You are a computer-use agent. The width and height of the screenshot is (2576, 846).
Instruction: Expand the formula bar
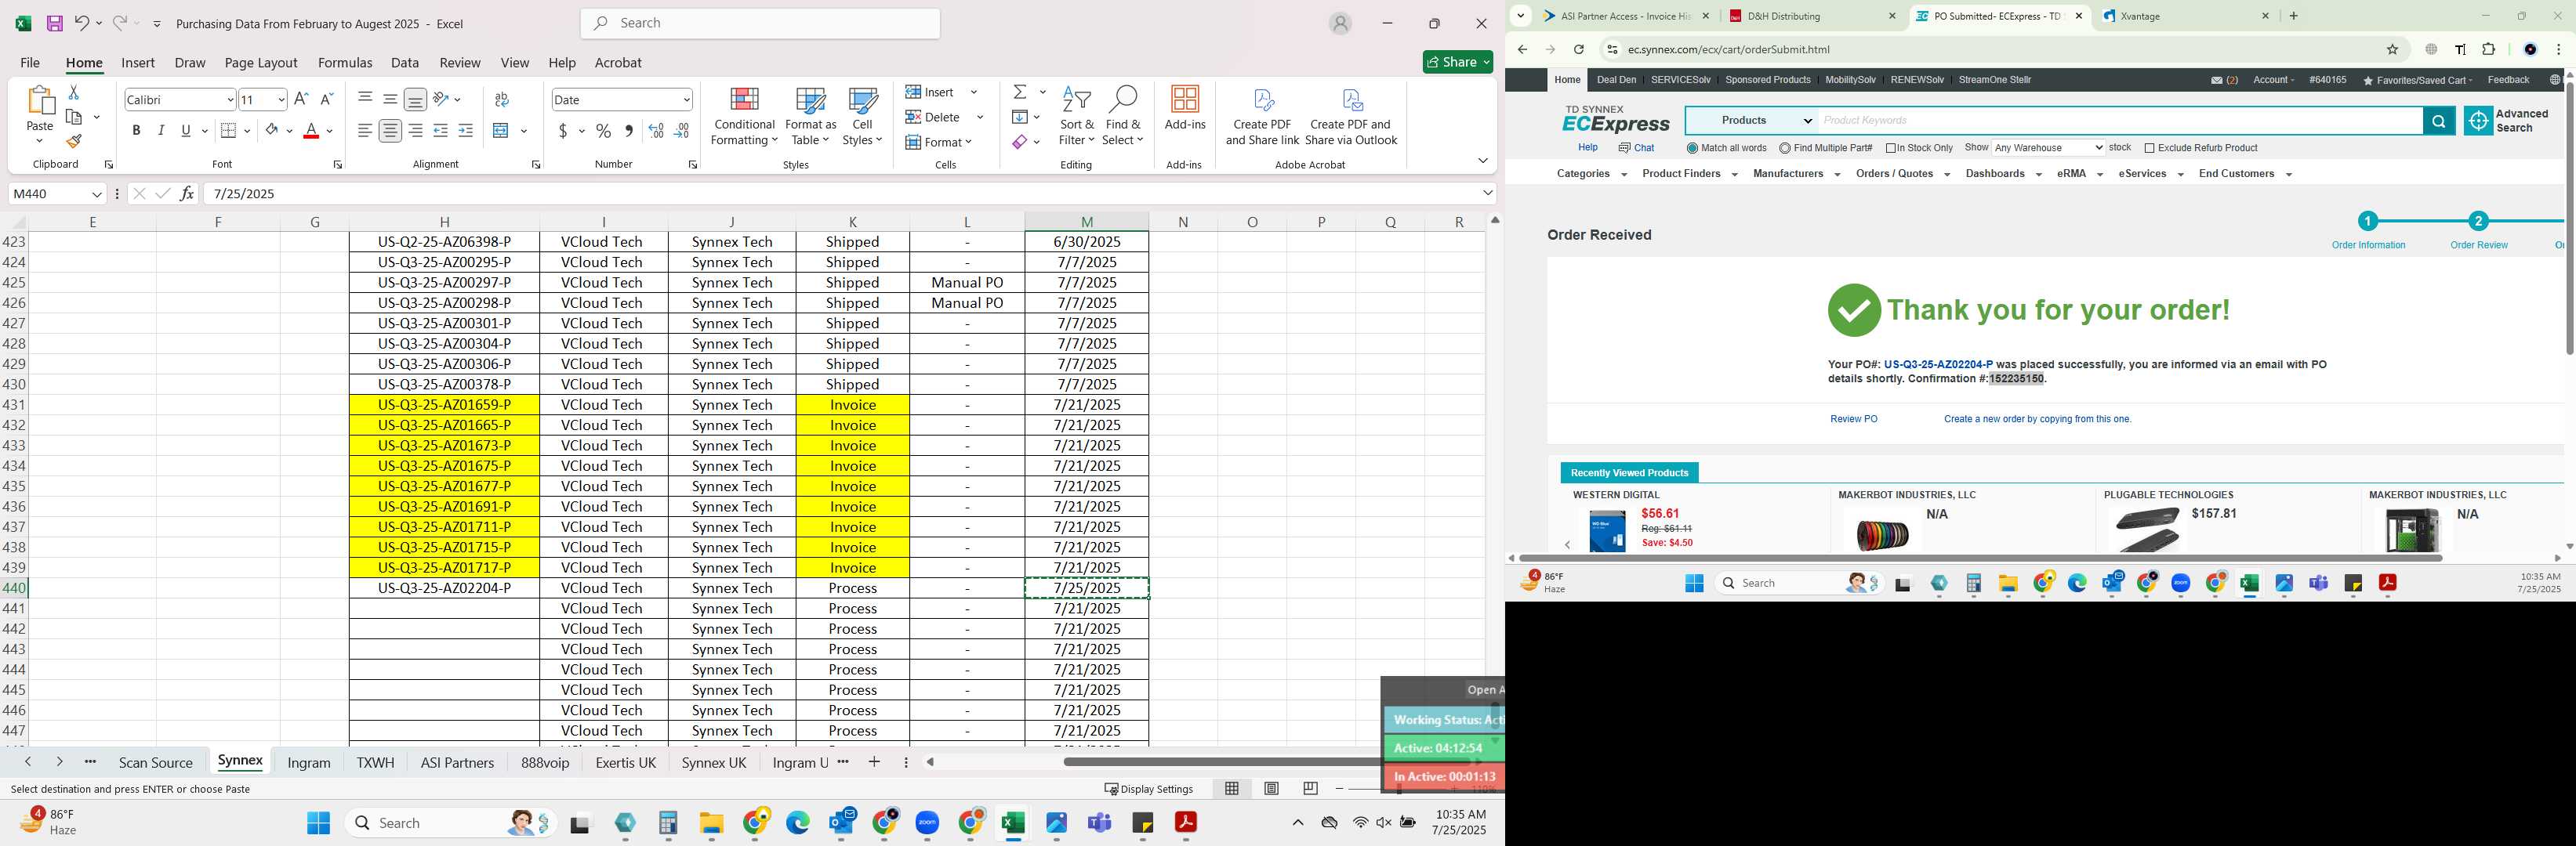(1487, 193)
